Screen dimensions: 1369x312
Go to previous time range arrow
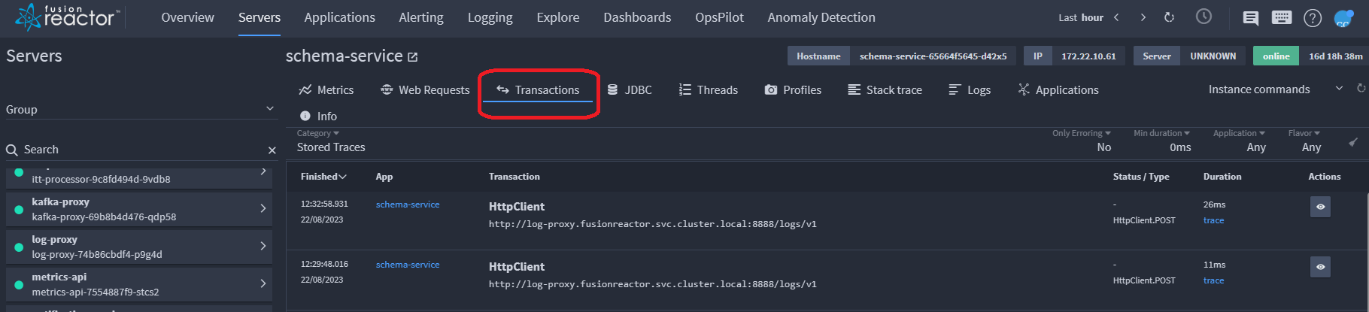(x=1116, y=17)
